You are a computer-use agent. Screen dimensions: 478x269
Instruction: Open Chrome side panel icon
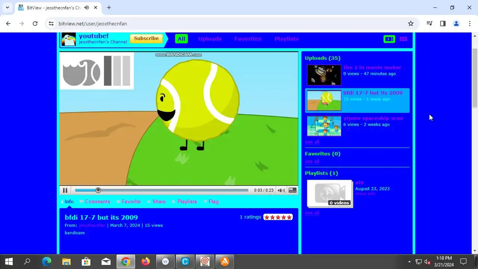[x=443, y=24]
